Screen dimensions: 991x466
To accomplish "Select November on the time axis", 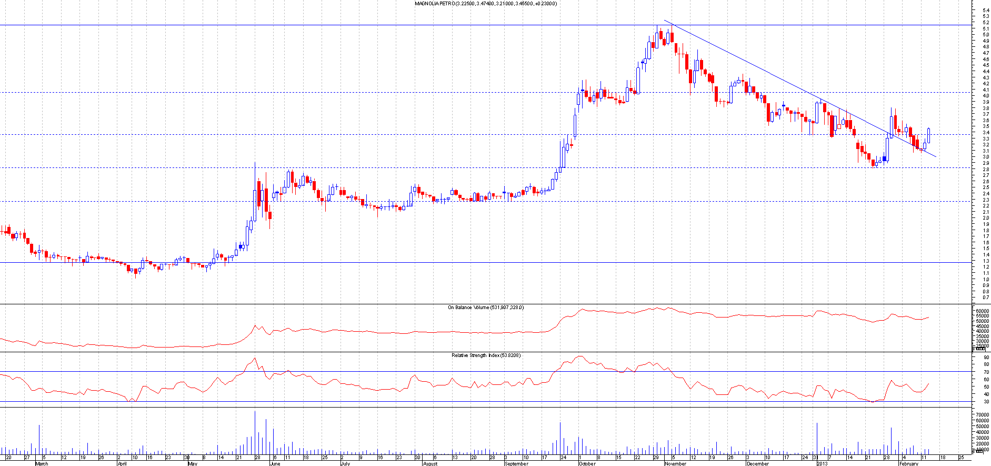I will click(x=676, y=463).
